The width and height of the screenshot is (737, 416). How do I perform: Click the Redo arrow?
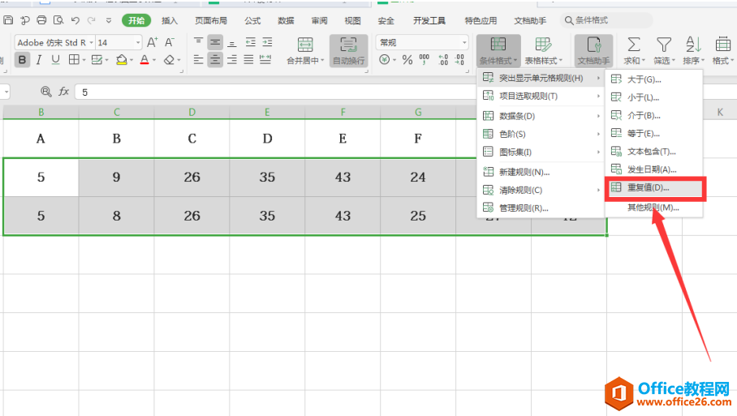tap(92, 20)
